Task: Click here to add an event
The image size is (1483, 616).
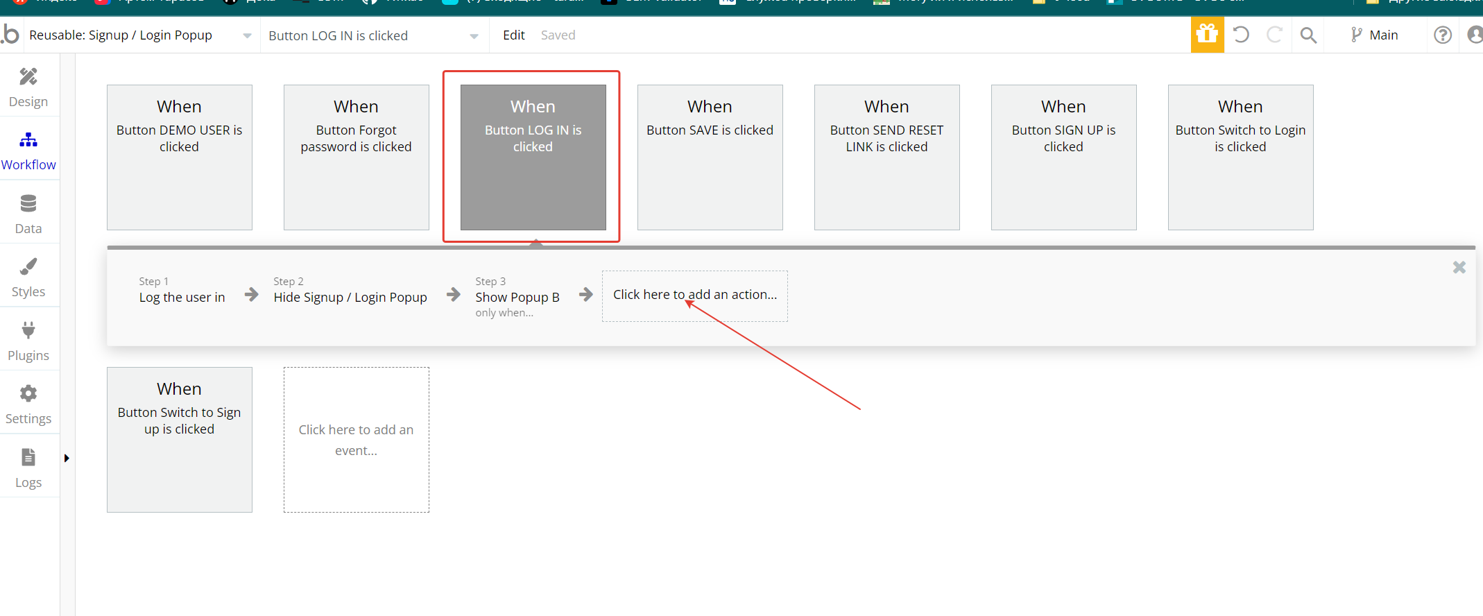Action: coord(356,440)
